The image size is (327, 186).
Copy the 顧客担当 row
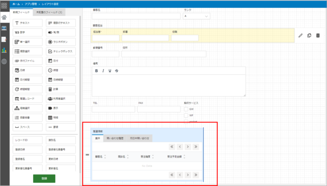click(x=309, y=35)
